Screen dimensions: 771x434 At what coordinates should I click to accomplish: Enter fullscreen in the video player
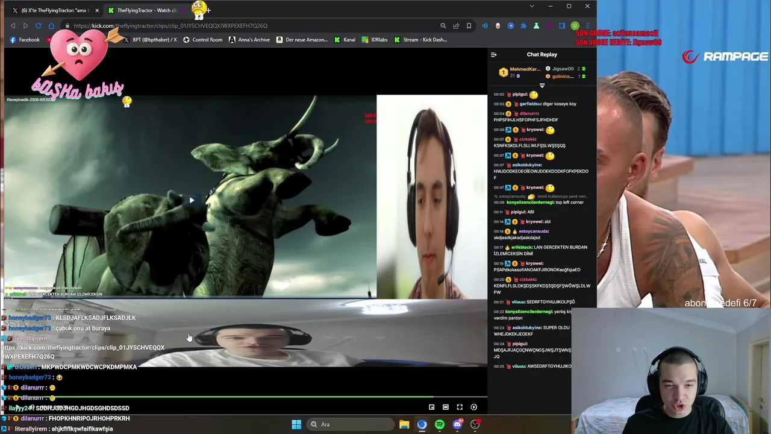460,407
